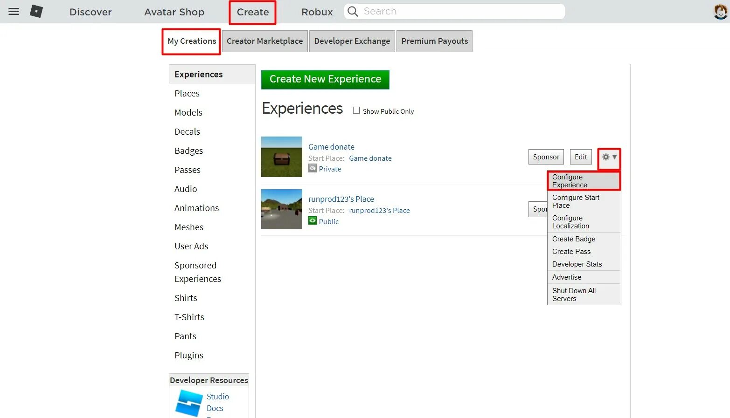The height and width of the screenshot is (418, 730).
Task: Choose Configure Experience from the dropdown menu
Action: tap(584, 181)
